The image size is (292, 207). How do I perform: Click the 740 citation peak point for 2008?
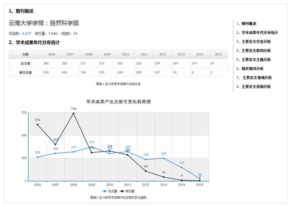[x=74, y=113]
